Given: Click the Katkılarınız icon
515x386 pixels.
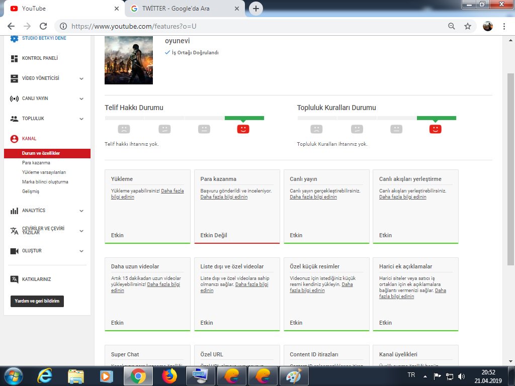Looking at the screenshot, I should [14, 279].
